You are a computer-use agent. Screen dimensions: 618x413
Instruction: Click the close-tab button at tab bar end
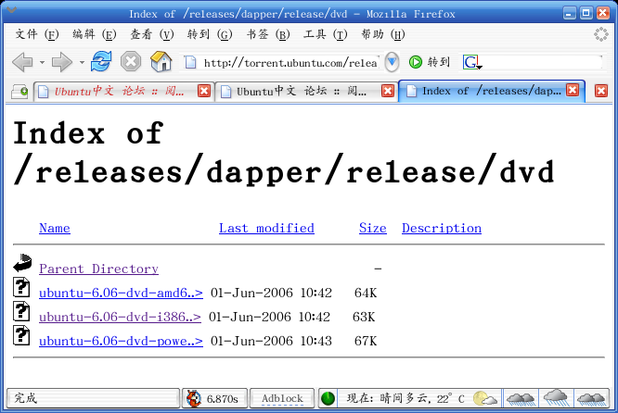(x=601, y=92)
